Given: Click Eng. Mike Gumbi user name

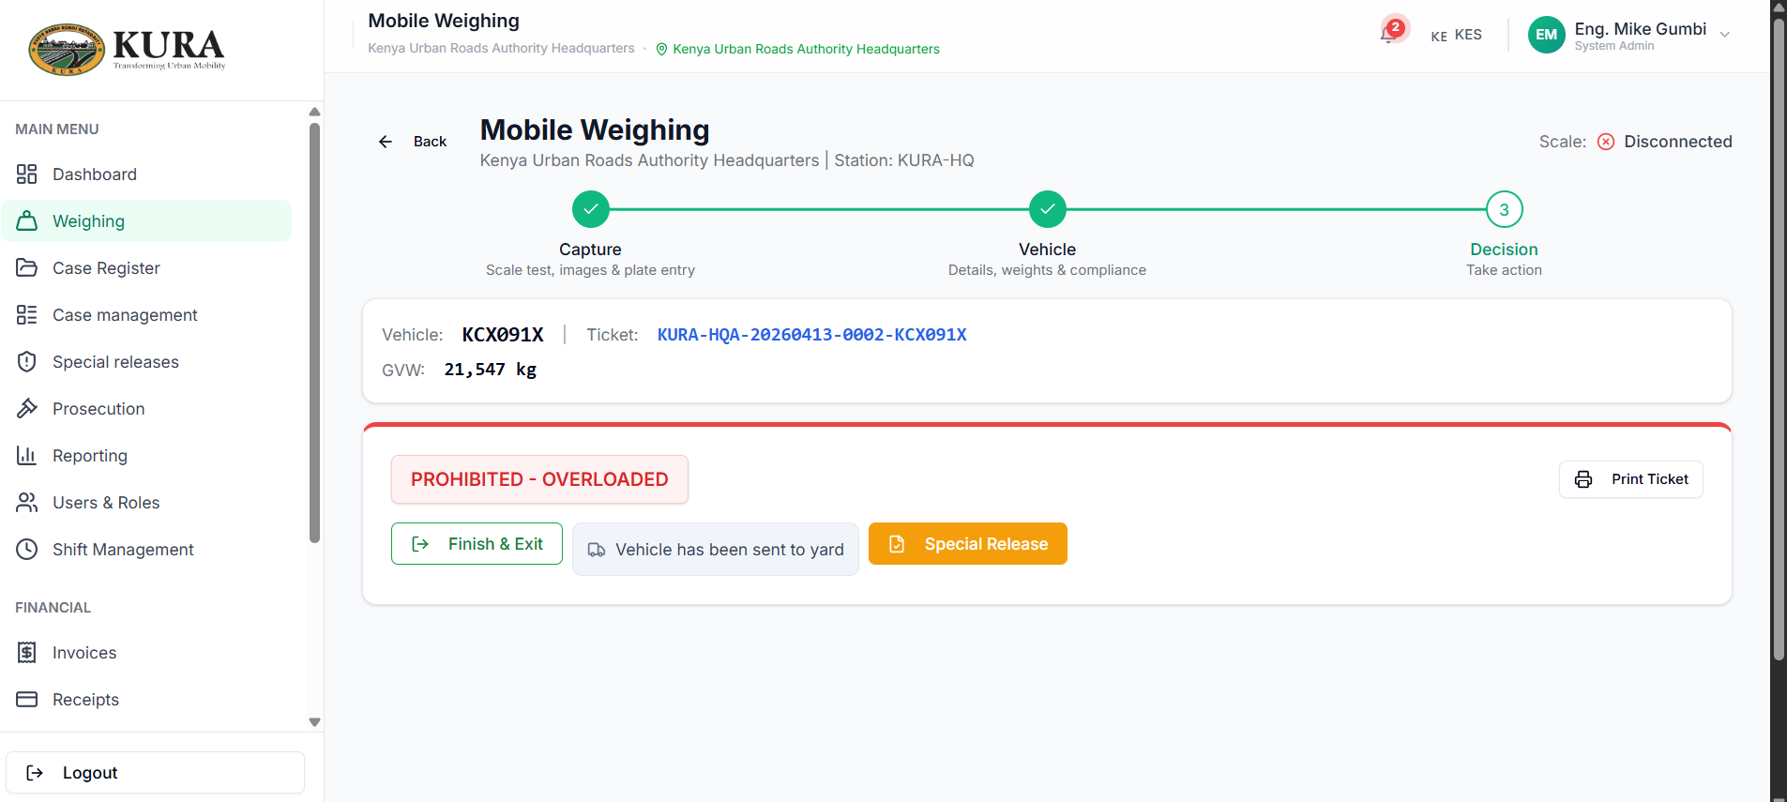Looking at the screenshot, I should click(x=1641, y=29).
